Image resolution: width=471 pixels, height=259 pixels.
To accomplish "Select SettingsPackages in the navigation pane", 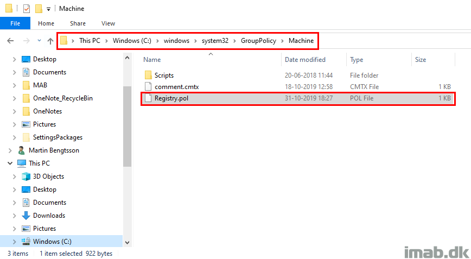I will pyautogui.click(x=58, y=137).
